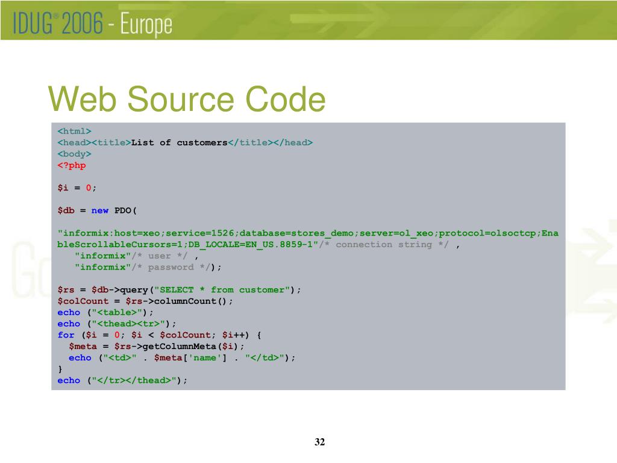Click the 'informix:host=xeo' connection string line
The image size is (617, 463).
tap(308, 233)
